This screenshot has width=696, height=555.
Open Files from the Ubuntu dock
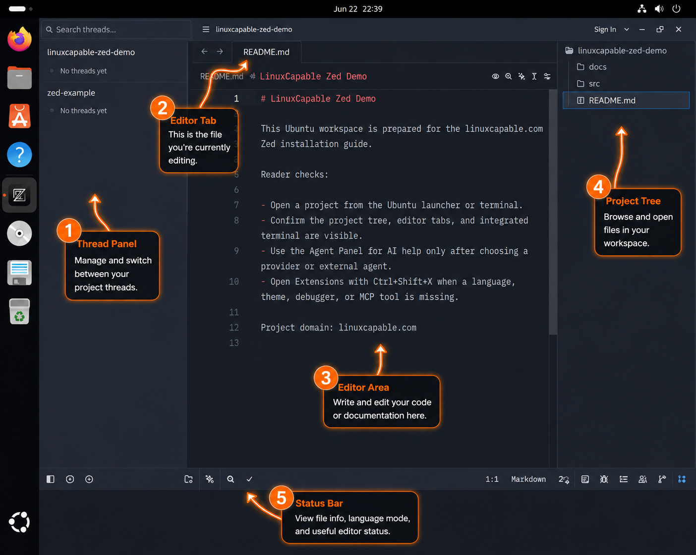tap(19, 77)
